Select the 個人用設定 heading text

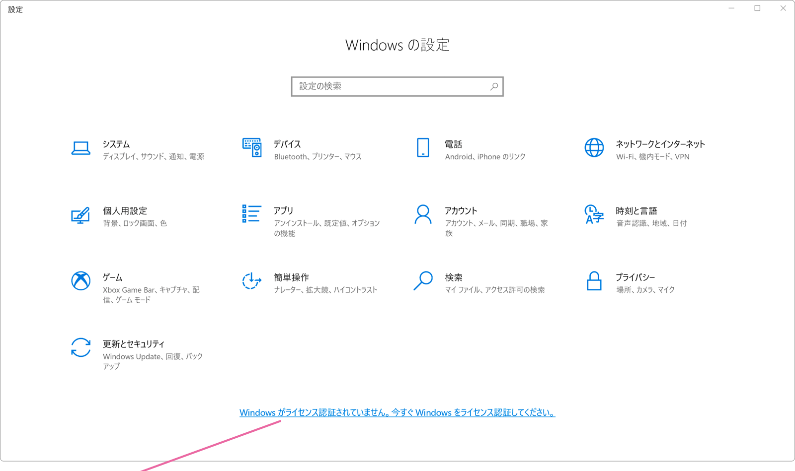click(x=125, y=211)
